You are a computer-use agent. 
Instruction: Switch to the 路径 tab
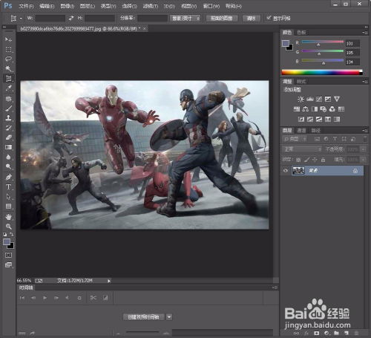315,131
